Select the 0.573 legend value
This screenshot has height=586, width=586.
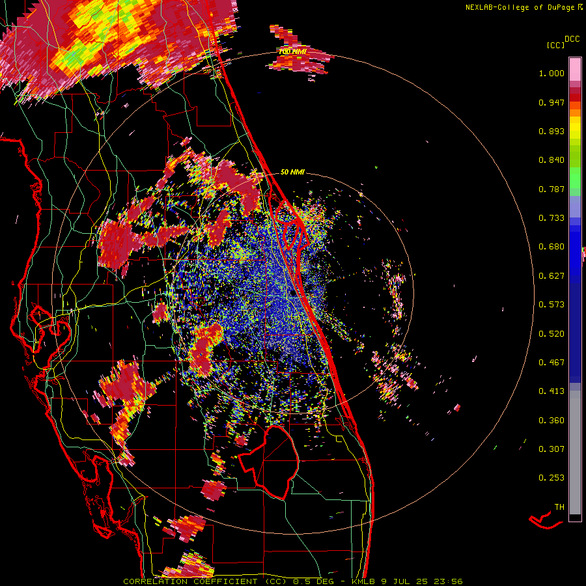[x=551, y=305]
